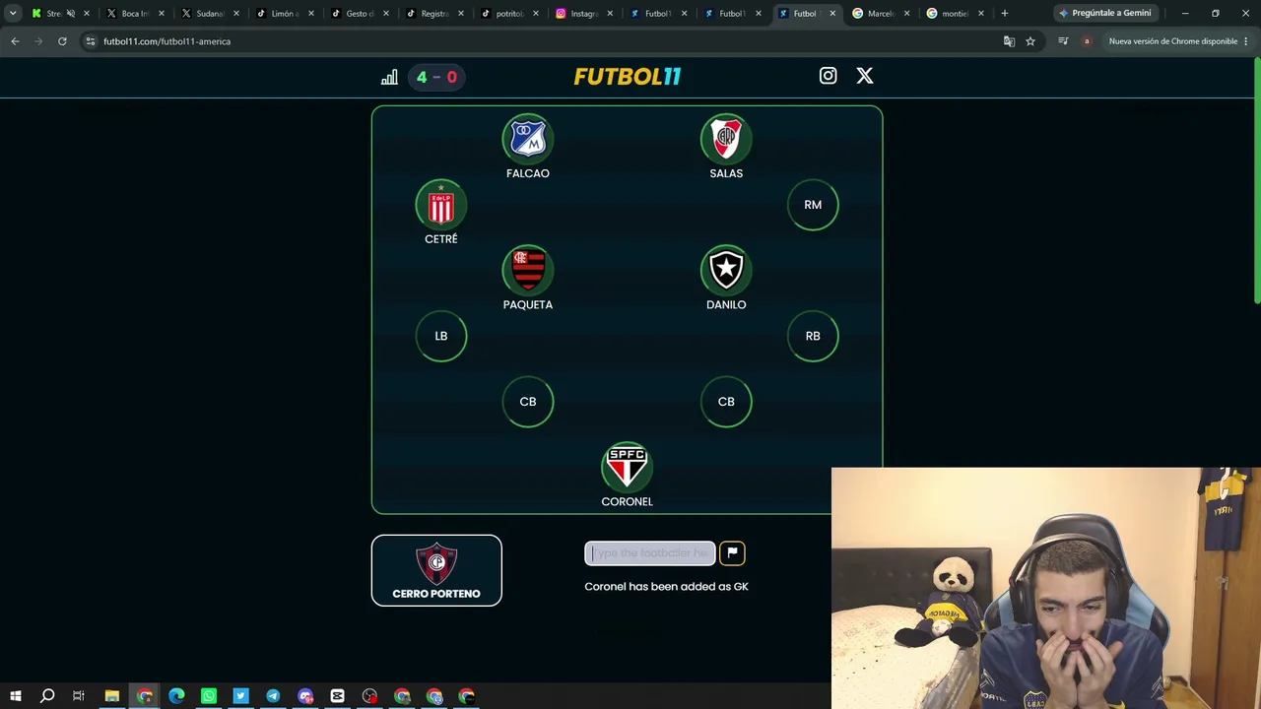Focus the footballer name input field
Screen dimensions: 1261x709
coord(650,553)
